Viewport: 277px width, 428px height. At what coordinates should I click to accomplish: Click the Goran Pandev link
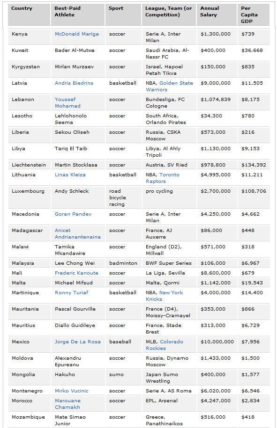[73, 214]
